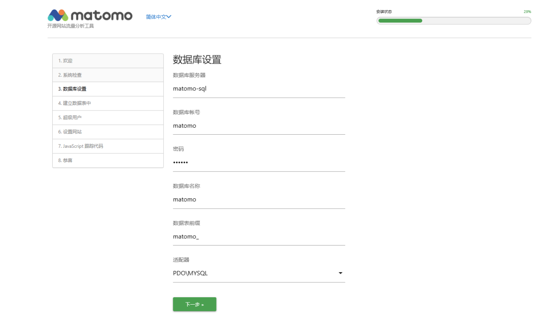542x328 pixels.
Task: Select step 6. 设置网站
Action: [x=108, y=132]
